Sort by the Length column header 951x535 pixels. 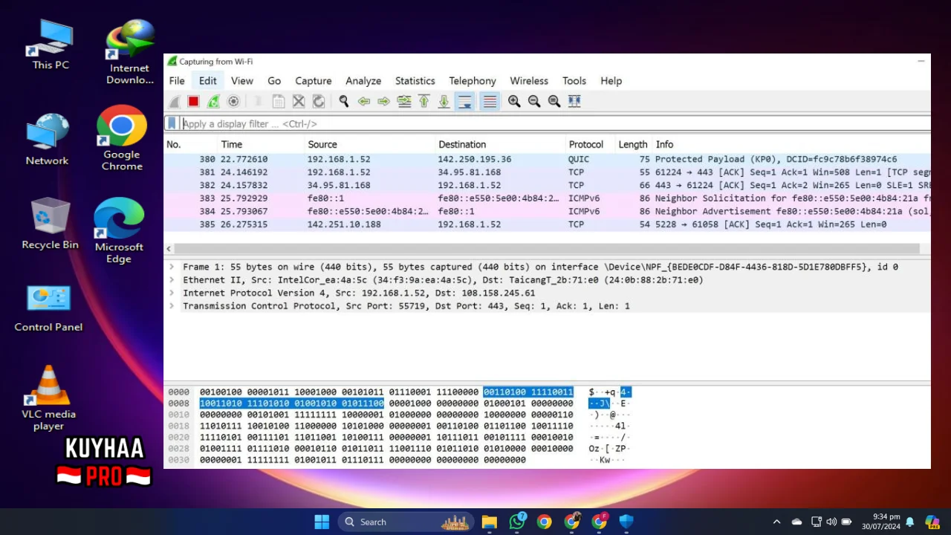(x=633, y=144)
